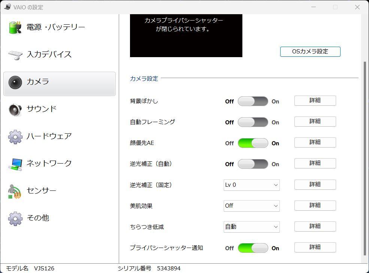Click the green battery icon in the sidebar

pyautogui.click(x=15, y=27)
